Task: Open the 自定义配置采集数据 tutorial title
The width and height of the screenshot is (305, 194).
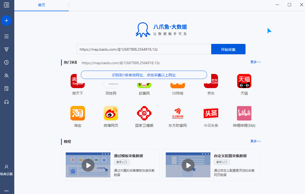Action: (230, 156)
